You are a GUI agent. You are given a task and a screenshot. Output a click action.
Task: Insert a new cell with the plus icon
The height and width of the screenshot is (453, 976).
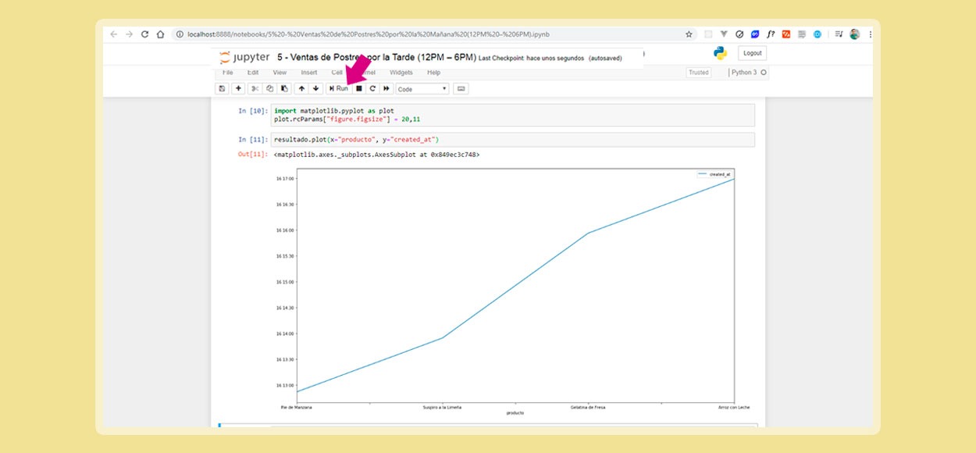point(239,89)
